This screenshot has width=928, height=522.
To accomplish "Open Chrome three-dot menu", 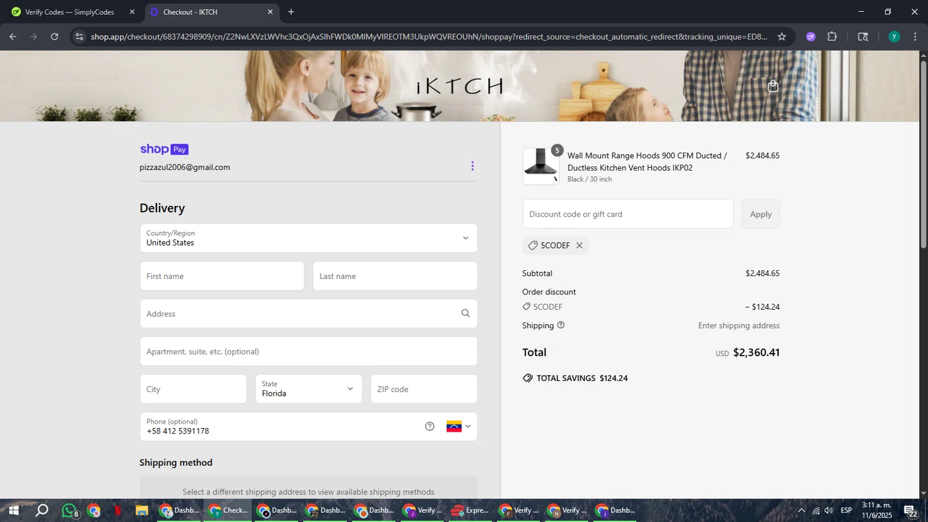I will click(x=915, y=36).
